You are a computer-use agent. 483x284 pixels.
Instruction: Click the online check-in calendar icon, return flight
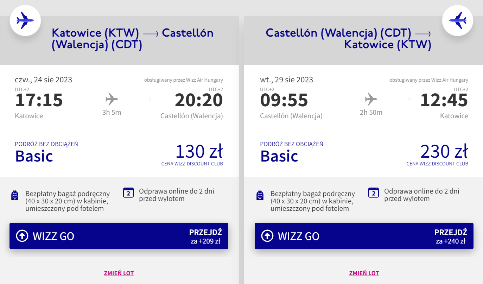(374, 193)
